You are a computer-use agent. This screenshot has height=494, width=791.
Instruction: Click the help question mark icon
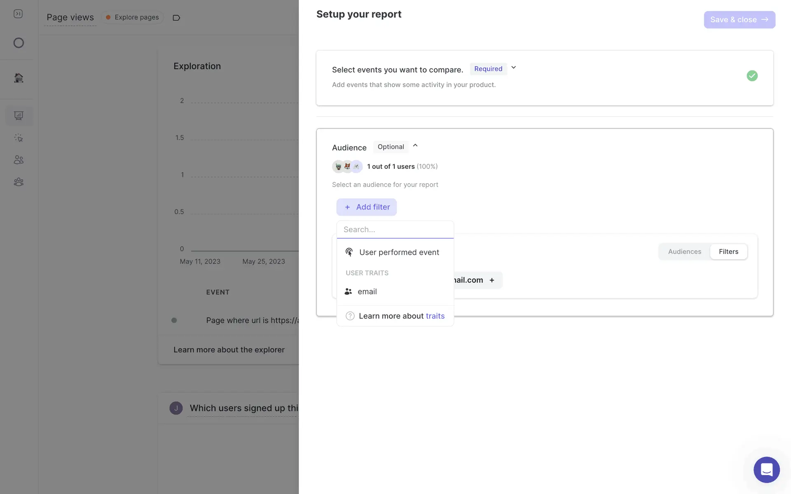[x=350, y=316]
